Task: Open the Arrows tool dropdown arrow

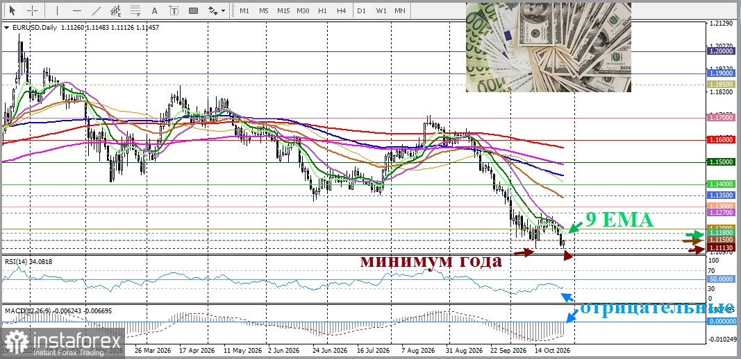Action: pos(223,10)
